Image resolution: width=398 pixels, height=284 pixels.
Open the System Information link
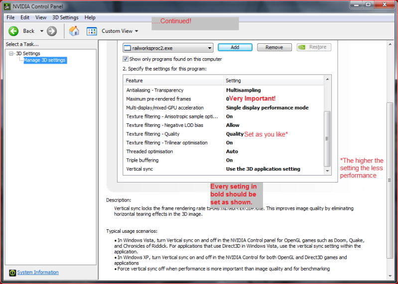pyautogui.click(x=38, y=273)
